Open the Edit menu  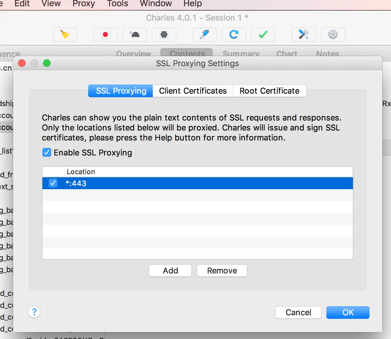22,4
